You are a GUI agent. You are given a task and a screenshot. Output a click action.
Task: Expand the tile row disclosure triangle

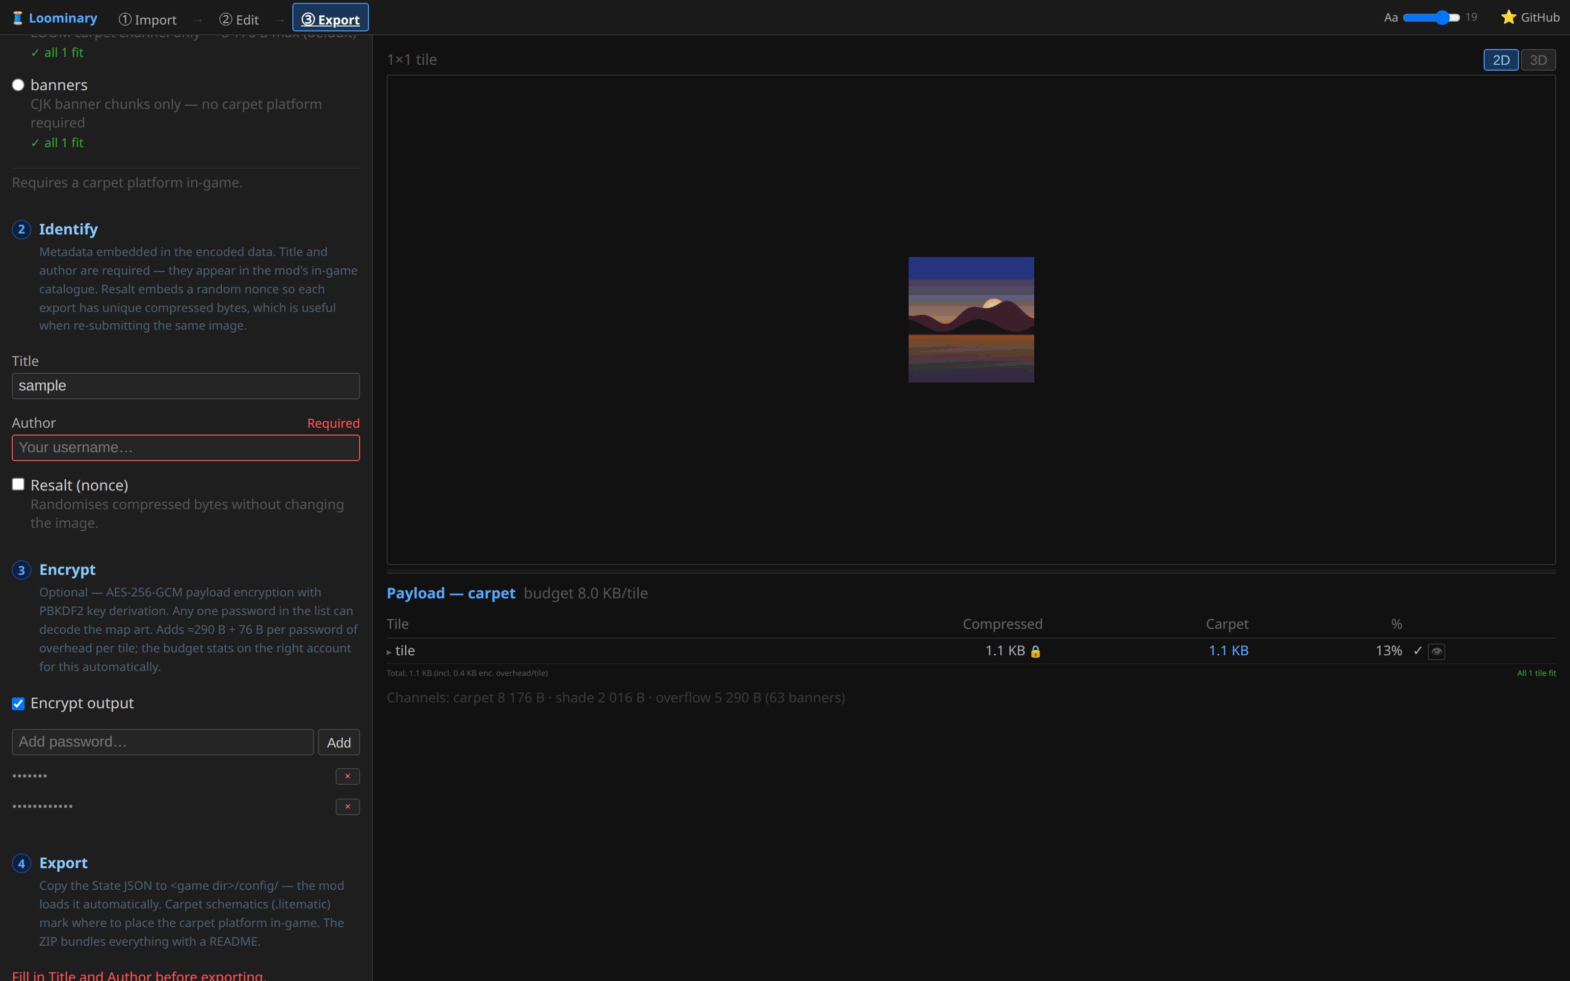[x=389, y=652]
